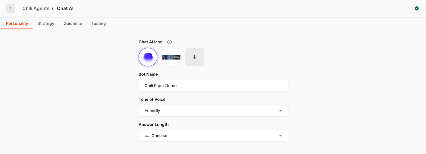Select the banner image chat icon
426x154 pixels.
pyautogui.click(x=171, y=57)
